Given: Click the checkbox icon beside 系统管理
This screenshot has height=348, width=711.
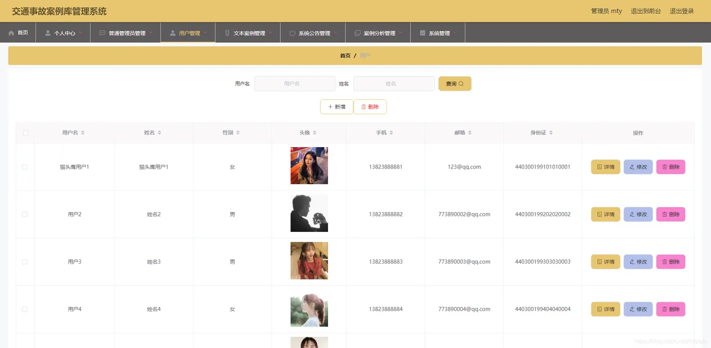Looking at the screenshot, I should [x=423, y=33].
